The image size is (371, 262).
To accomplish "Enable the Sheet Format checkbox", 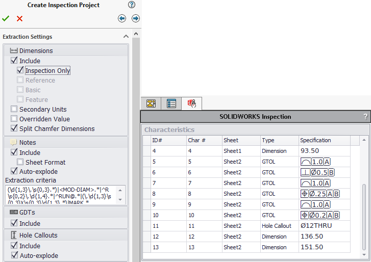I will [20, 162].
